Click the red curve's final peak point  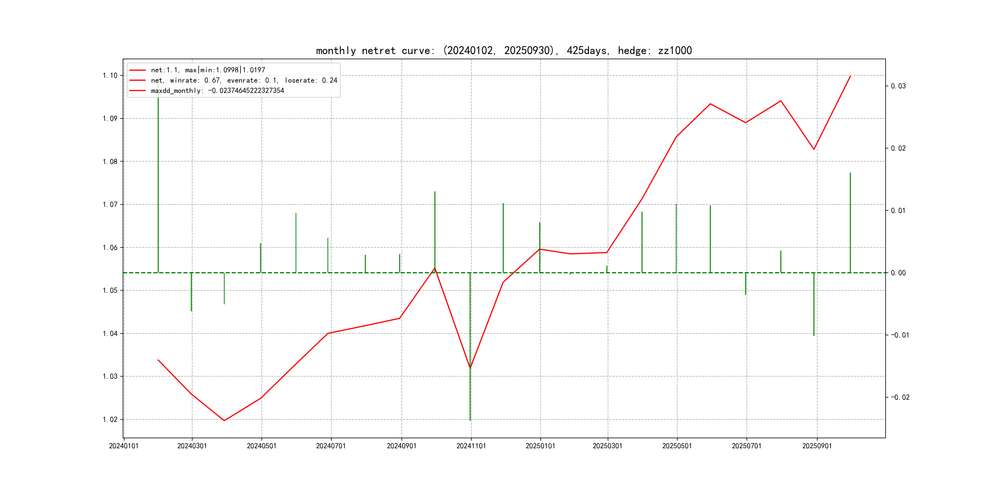point(850,76)
